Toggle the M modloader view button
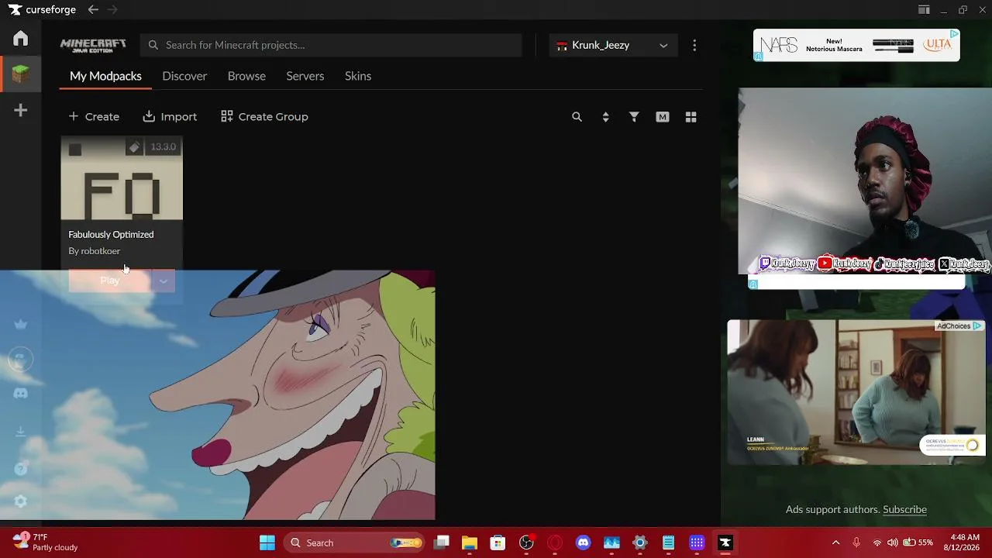This screenshot has height=558, width=992. click(663, 117)
